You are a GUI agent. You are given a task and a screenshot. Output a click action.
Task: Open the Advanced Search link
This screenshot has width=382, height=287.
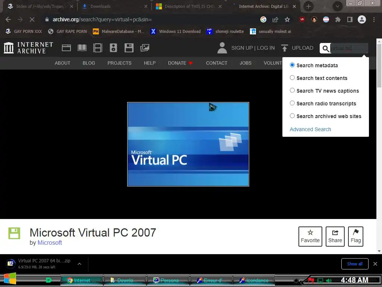click(x=310, y=129)
